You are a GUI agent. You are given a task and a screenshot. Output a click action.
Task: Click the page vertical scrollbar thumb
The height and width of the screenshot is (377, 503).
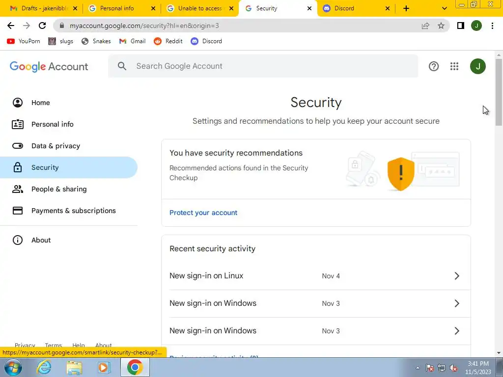pyautogui.click(x=499, y=92)
